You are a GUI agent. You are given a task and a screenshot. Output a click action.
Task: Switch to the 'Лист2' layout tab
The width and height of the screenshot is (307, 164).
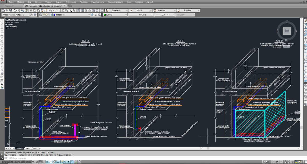(x=36, y=148)
